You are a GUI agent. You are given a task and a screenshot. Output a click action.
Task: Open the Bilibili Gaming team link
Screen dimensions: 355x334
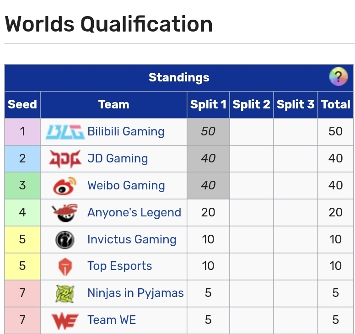click(x=126, y=132)
